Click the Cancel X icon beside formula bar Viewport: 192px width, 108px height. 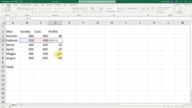point(16,18)
